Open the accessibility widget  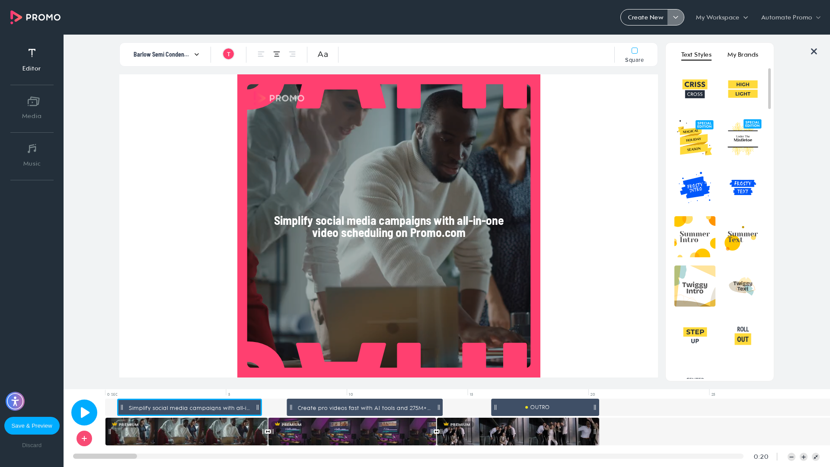(15, 401)
